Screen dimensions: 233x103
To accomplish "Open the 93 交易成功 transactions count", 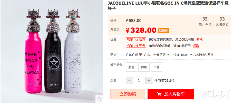I will (222, 22).
